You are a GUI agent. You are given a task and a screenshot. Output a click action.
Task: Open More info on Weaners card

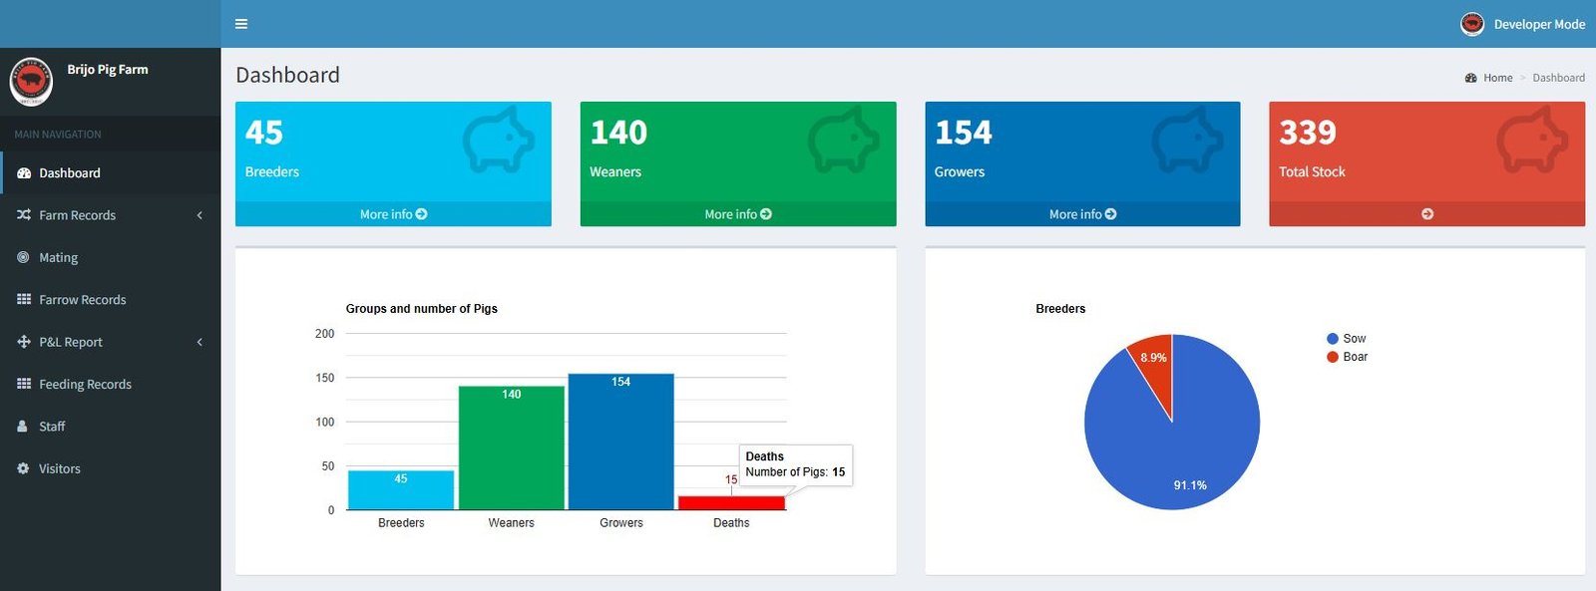(738, 214)
